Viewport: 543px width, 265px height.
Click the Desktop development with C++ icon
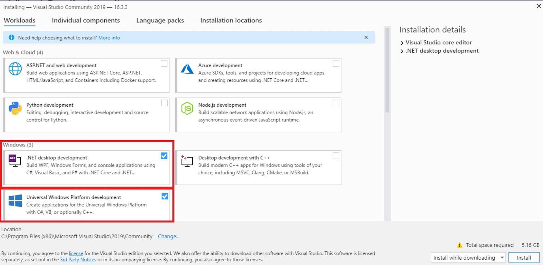click(x=187, y=161)
